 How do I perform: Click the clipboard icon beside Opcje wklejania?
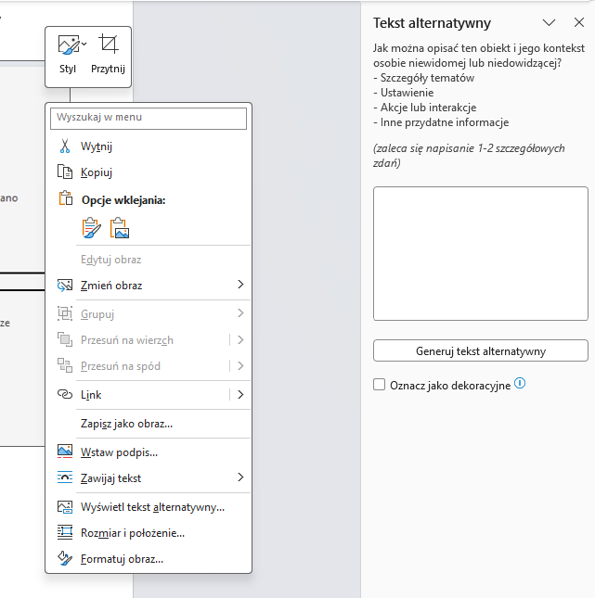click(x=65, y=198)
